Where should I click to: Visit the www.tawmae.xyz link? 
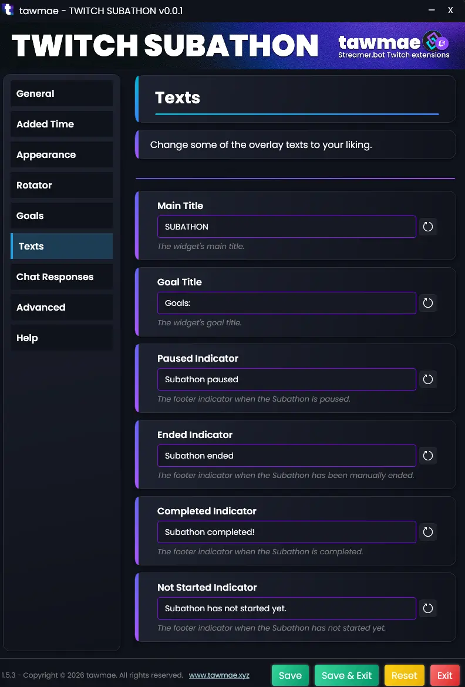(x=219, y=675)
